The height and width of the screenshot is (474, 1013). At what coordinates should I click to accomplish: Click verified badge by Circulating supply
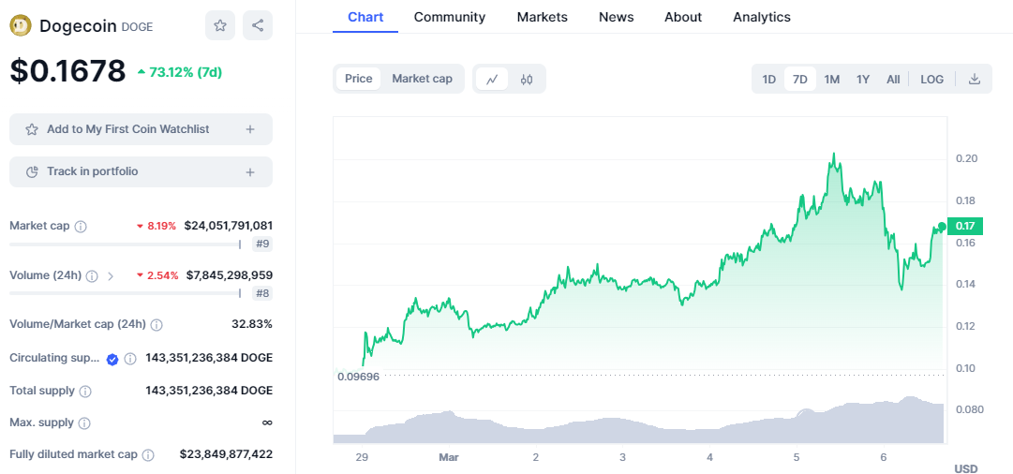pyautogui.click(x=112, y=359)
